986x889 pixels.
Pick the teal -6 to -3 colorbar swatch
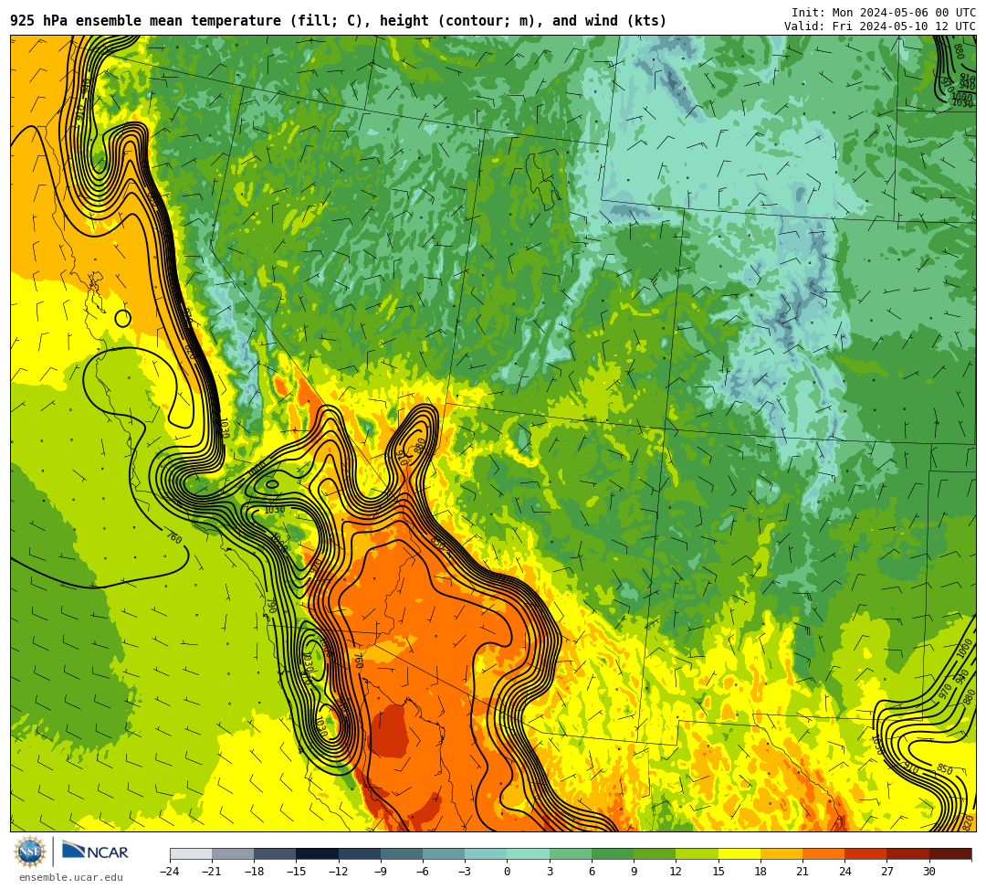(x=444, y=853)
